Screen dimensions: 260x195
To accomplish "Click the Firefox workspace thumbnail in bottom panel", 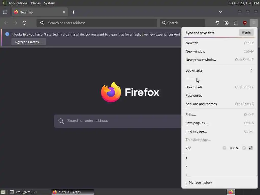I will point(231,192).
